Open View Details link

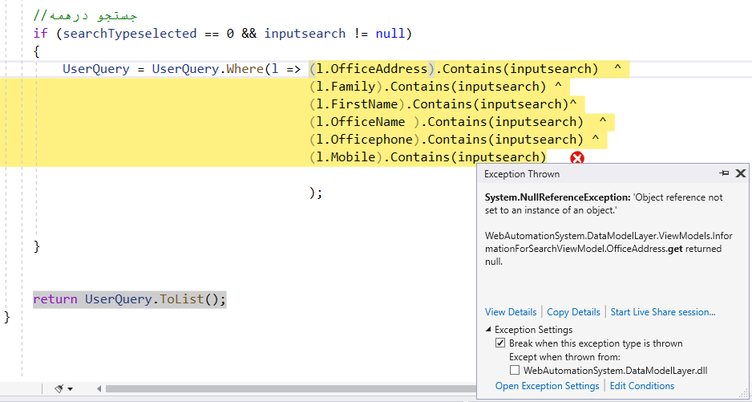(511, 311)
